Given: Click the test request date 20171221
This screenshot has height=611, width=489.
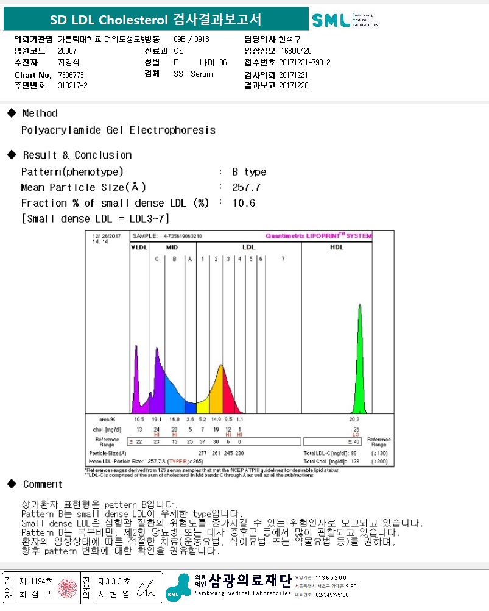Looking at the screenshot, I should pos(294,75).
